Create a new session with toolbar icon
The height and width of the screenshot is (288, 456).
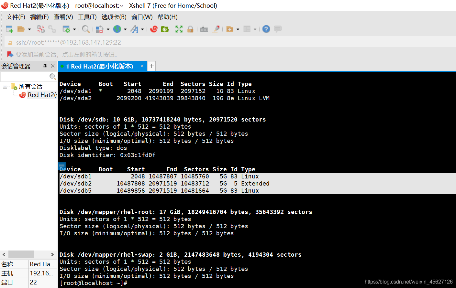pos(9,29)
